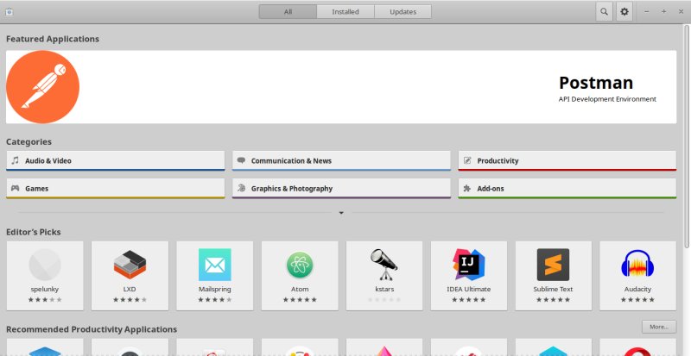
Task: Click the Postman logo in featured banner
Action: pyautogui.click(x=42, y=87)
